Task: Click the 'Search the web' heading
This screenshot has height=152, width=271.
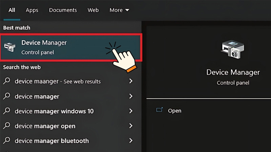Action: pos(22,67)
